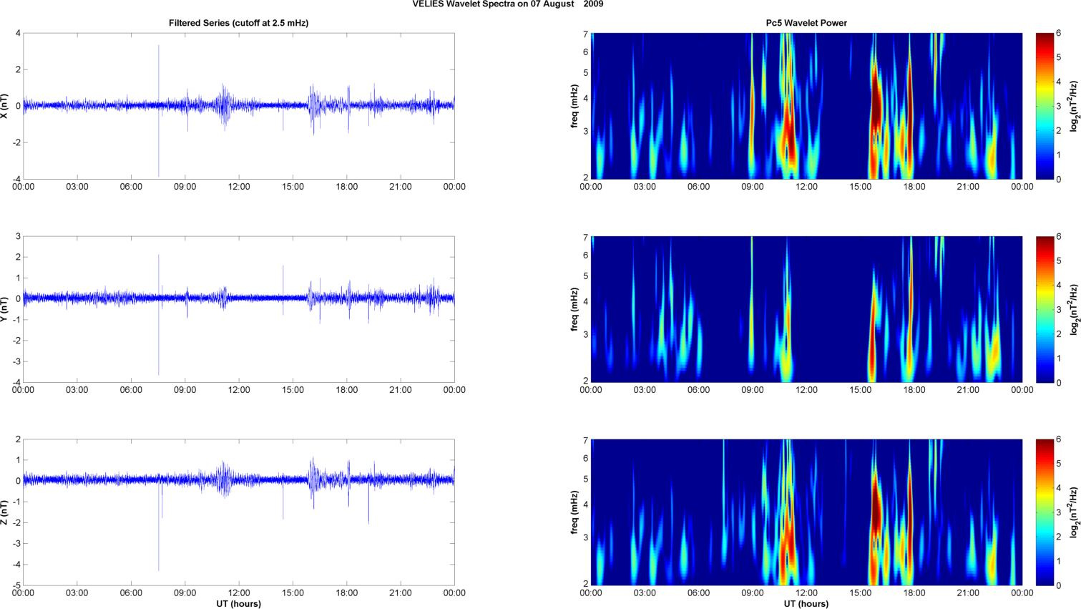Click the colorbar beside the Y wavelet spectrogram
Viewport: 1081px width, 609px height.
[1045, 309]
